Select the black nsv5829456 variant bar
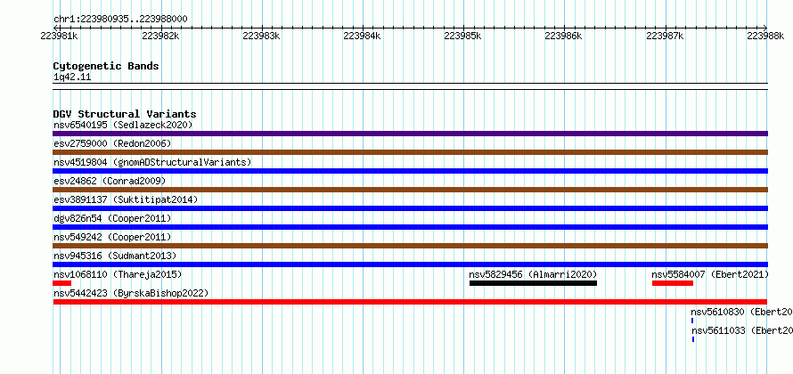Screen dimensions: 793x374 (x=533, y=283)
